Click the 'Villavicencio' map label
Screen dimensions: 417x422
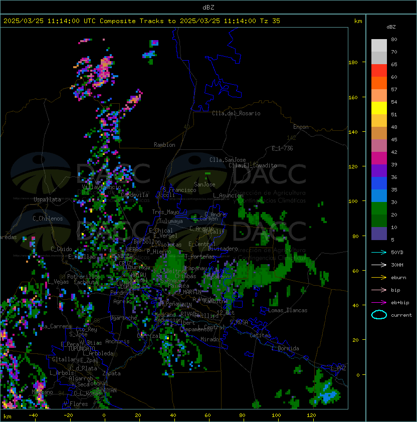click(x=101, y=187)
